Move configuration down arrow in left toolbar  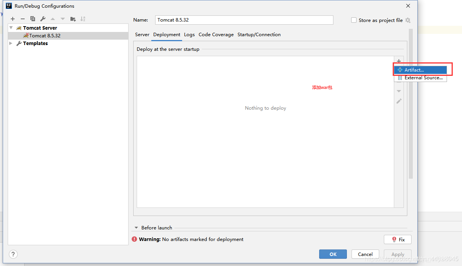pyautogui.click(x=63, y=19)
